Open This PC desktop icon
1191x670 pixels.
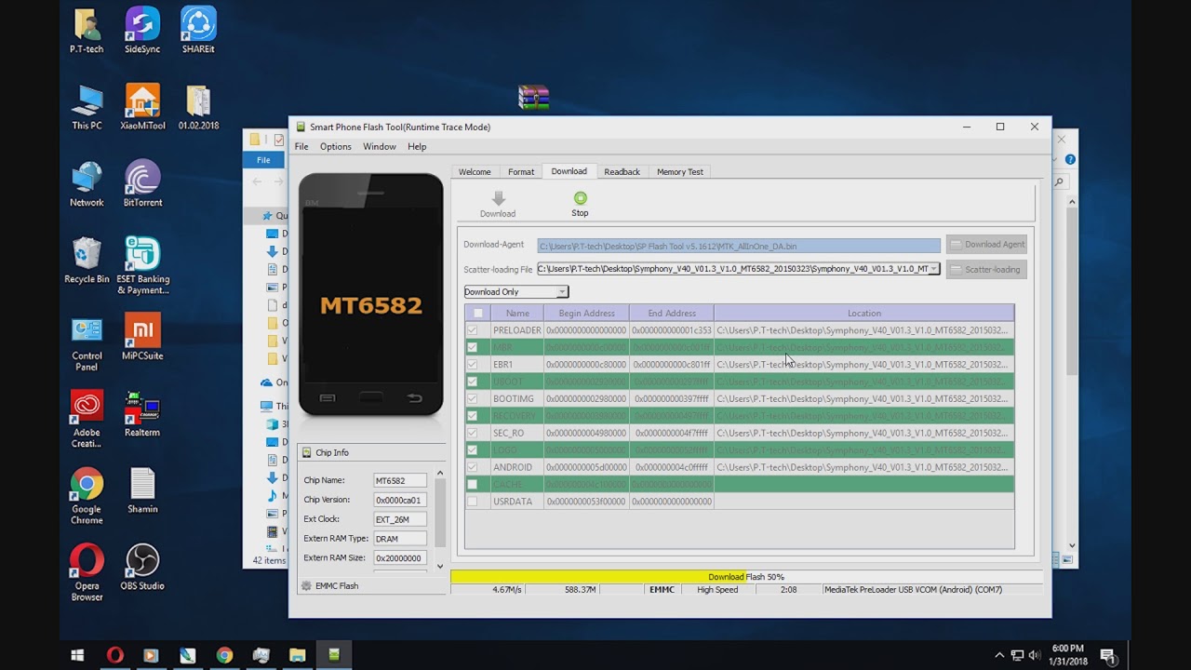87,107
